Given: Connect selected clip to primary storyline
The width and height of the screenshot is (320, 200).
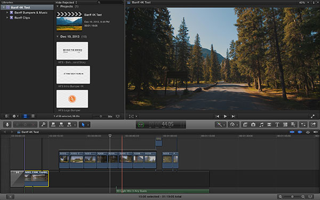Looking at the screenshot, I should (53, 124).
